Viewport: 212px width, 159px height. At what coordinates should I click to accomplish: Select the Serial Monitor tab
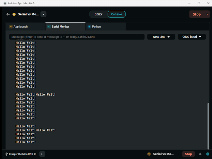click(65, 27)
